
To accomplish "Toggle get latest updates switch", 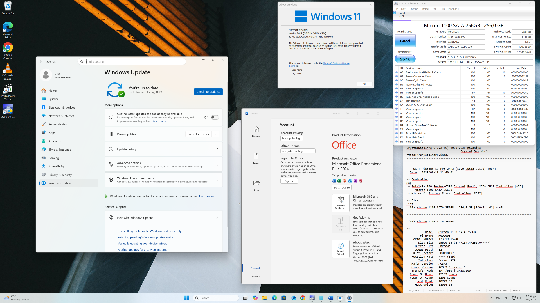I will tap(215, 117).
